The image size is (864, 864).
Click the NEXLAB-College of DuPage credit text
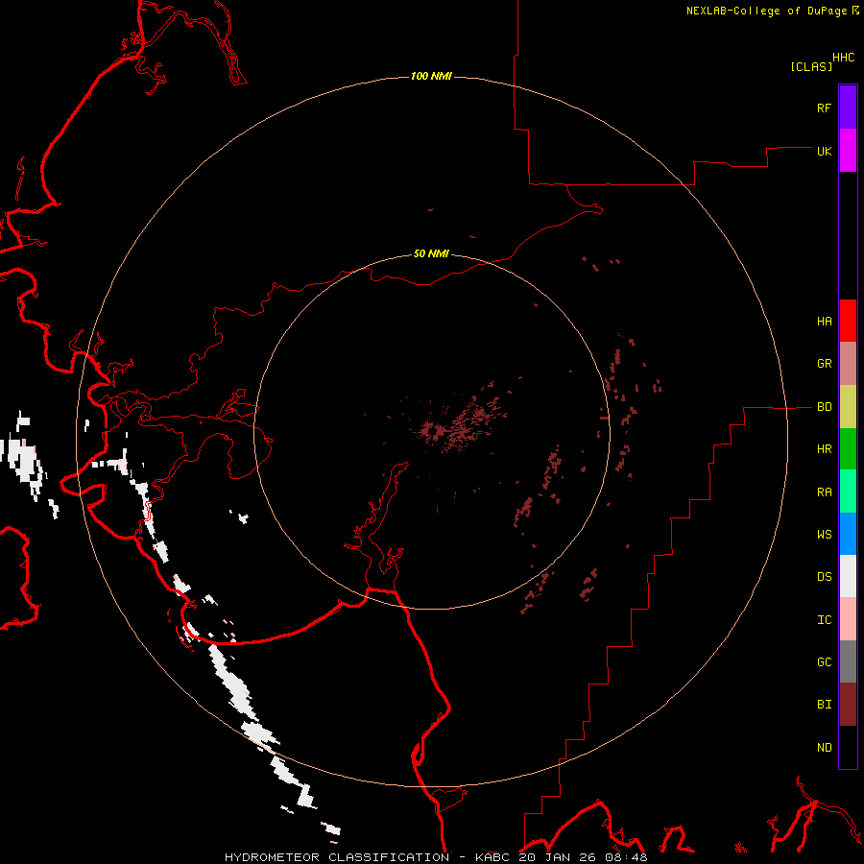click(x=766, y=11)
